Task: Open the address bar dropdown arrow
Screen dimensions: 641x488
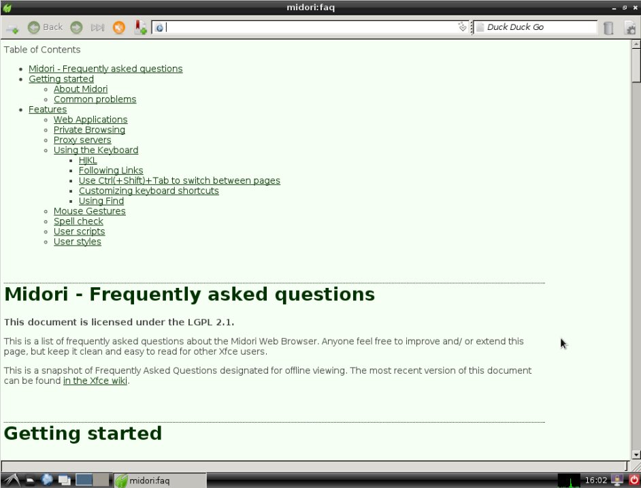Action: [462, 27]
